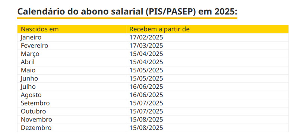Select the 'Recebem a partir de' header
The height and width of the screenshot is (140, 298).
(x=207, y=29)
